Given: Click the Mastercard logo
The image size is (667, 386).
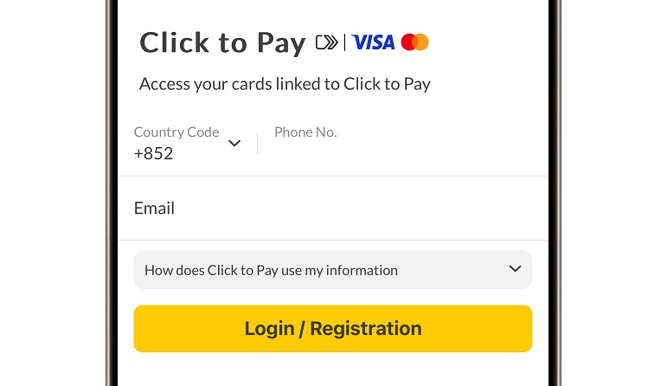Looking at the screenshot, I should pos(415,42).
